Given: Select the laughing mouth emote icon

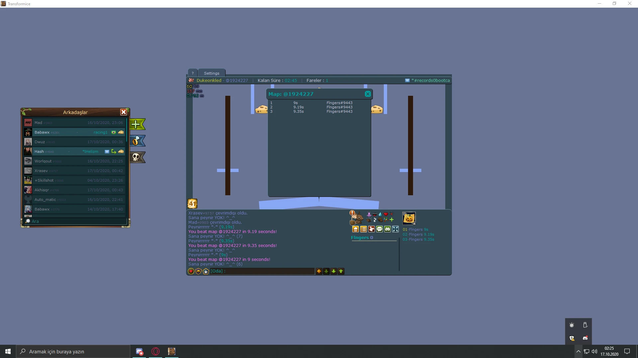Looking at the screenshot, I should click(374, 214).
